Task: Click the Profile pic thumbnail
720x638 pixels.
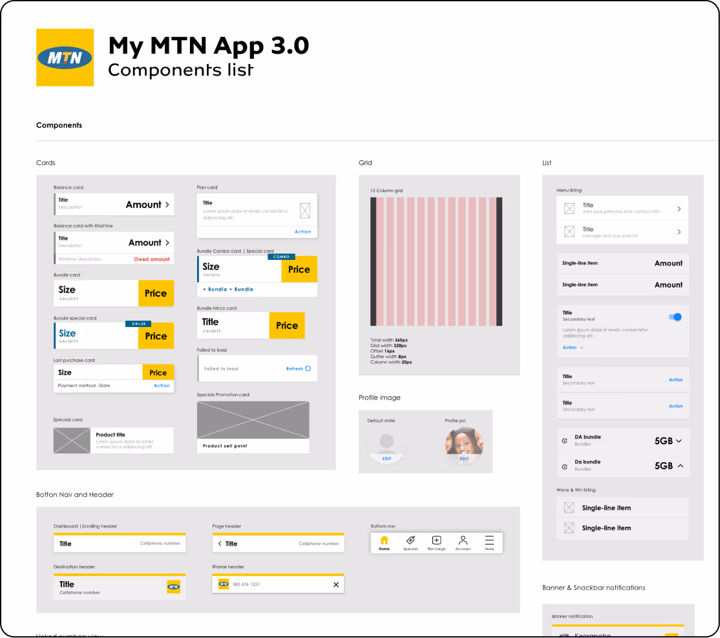Action: click(x=463, y=445)
